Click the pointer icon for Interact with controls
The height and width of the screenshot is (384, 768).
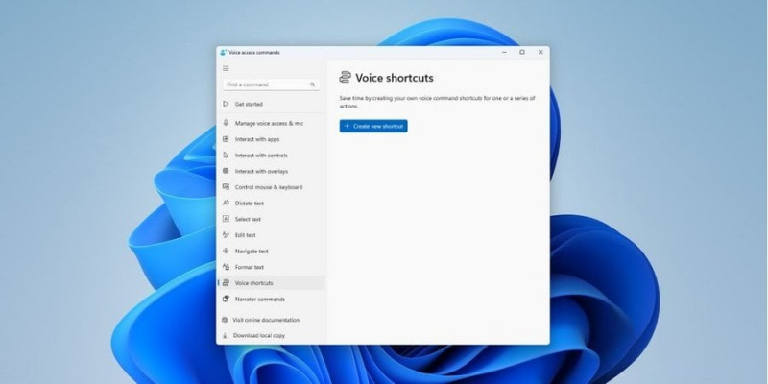point(226,155)
